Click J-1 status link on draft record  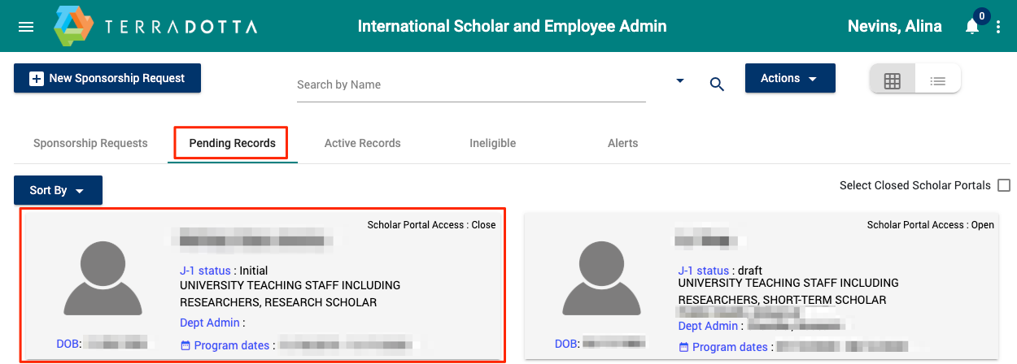(704, 271)
